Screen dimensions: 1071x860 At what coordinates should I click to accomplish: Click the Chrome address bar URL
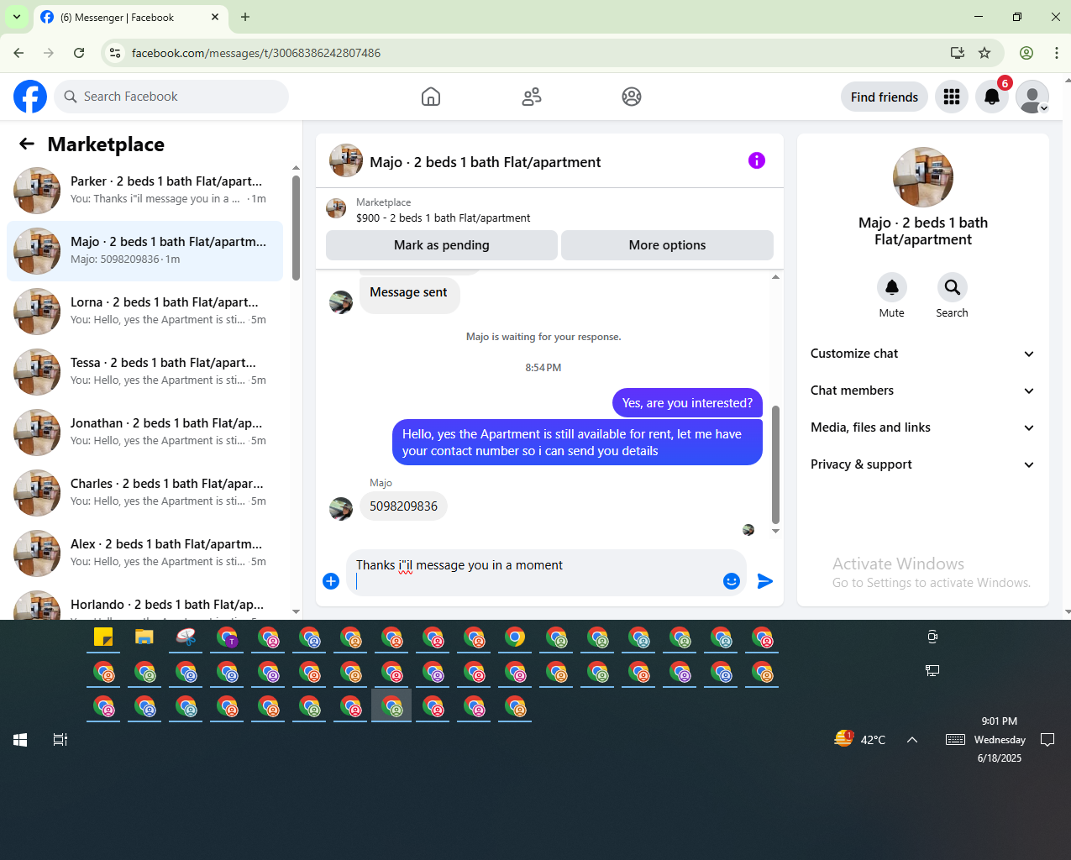pos(256,53)
